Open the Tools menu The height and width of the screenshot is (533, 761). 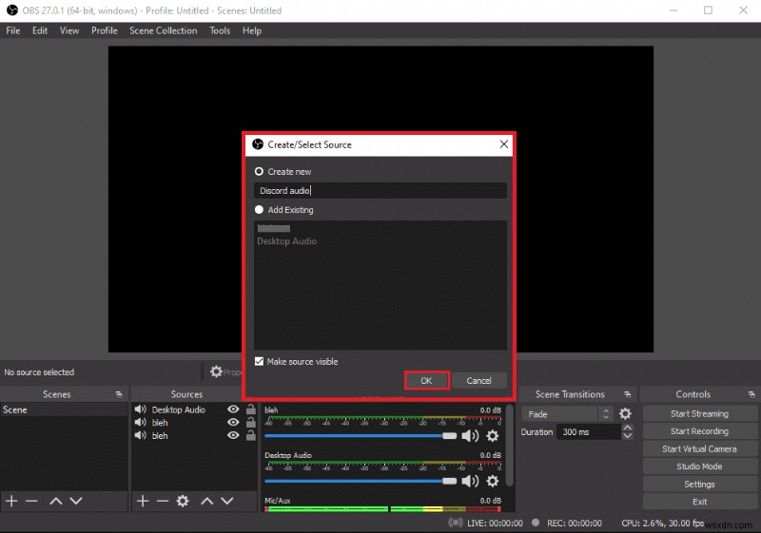click(220, 30)
